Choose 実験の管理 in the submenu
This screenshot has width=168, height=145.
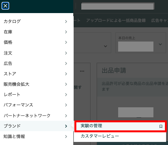(x=120, y=126)
